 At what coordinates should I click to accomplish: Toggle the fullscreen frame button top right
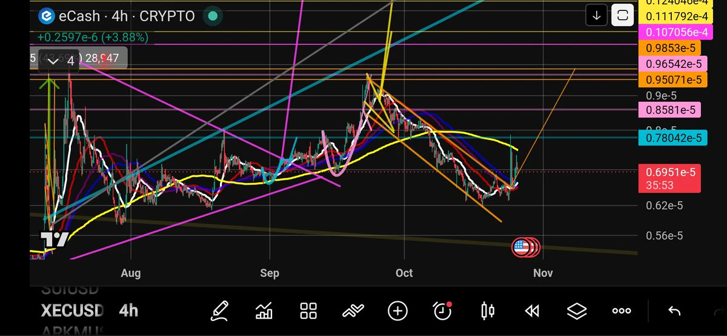[622, 15]
